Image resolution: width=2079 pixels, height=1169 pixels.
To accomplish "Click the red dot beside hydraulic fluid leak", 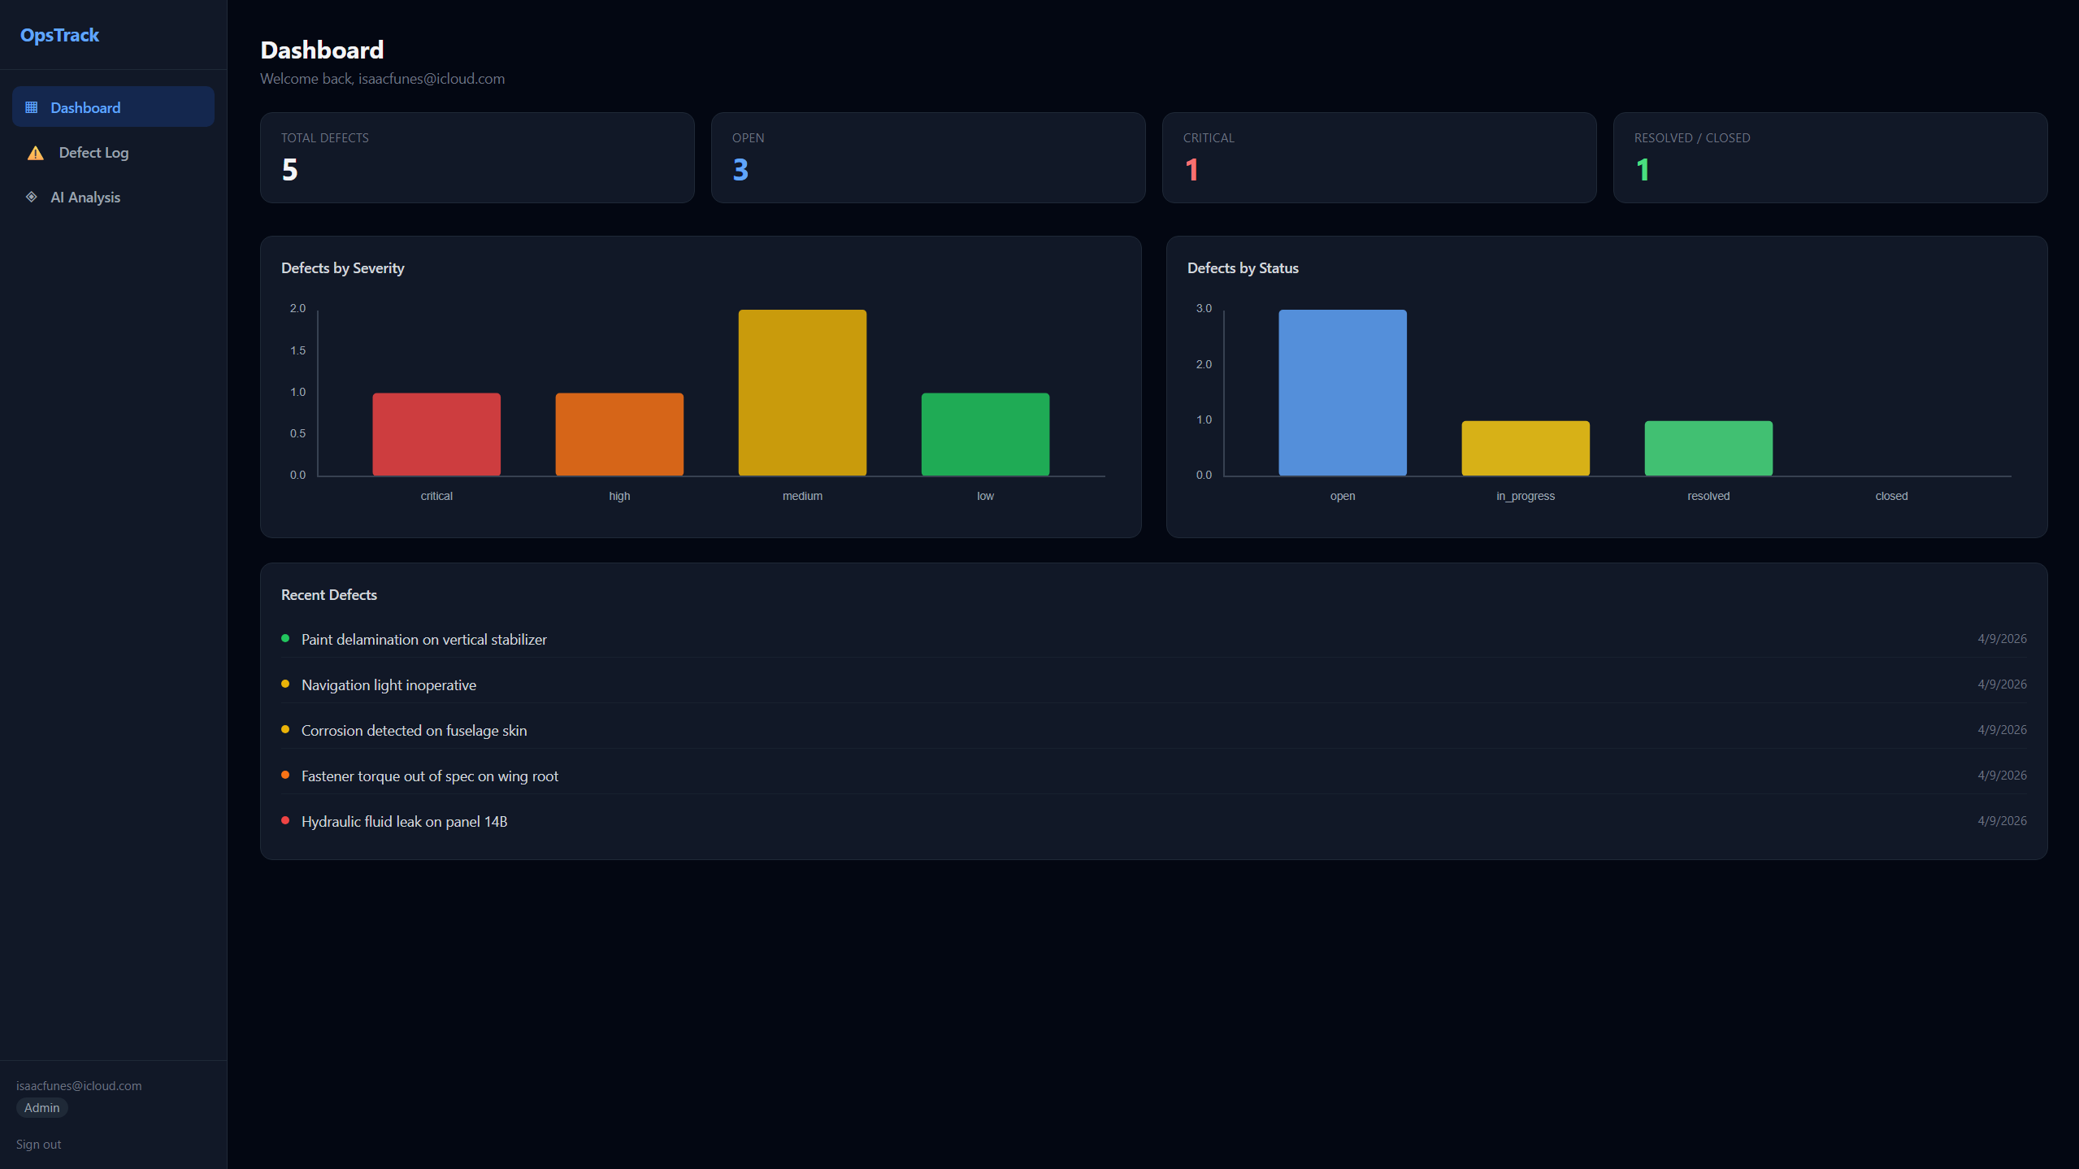I will [x=285, y=820].
